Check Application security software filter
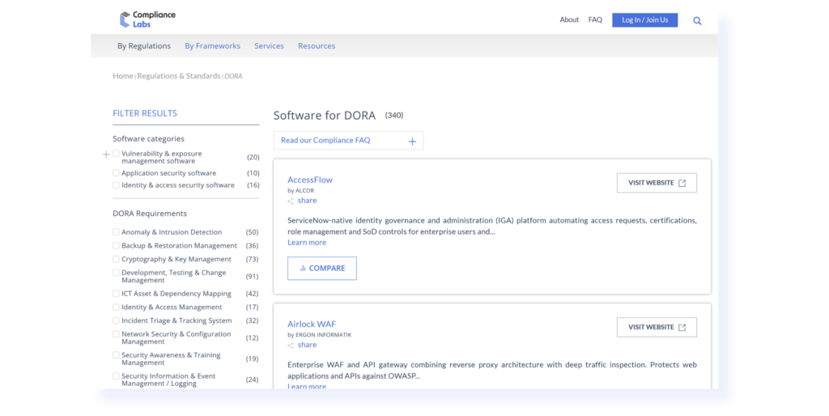The height and width of the screenshot is (416, 829). pos(116,173)
